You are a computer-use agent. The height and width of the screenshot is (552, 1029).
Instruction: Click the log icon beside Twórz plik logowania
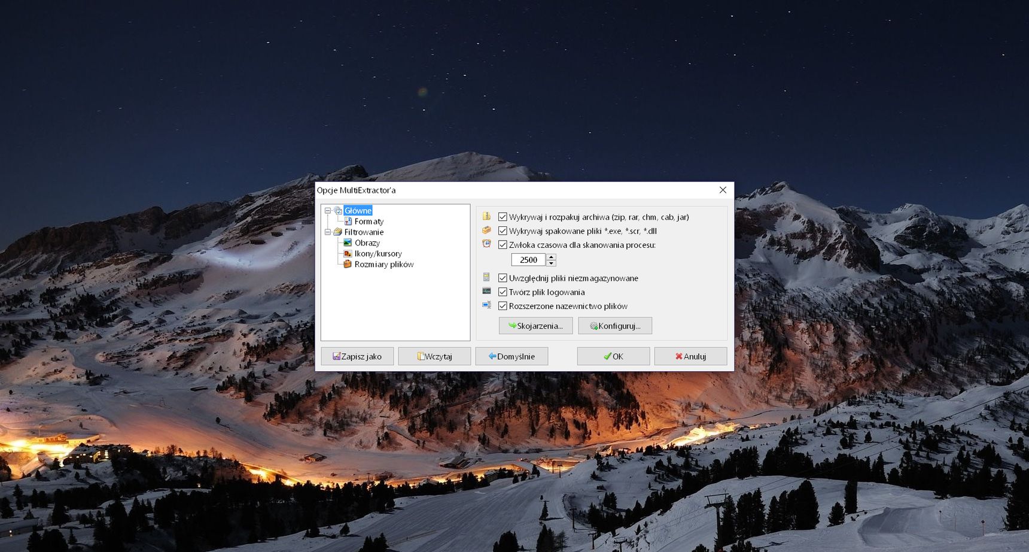click(486, 291)
